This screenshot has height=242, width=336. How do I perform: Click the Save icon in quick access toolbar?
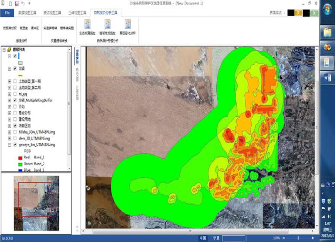pos(16,3)
